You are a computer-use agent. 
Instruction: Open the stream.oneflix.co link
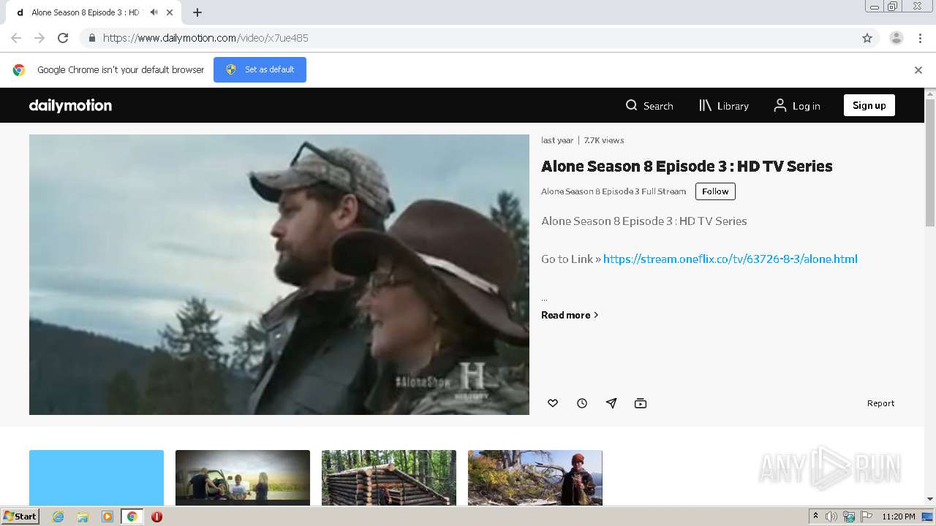tap(730, 259)
